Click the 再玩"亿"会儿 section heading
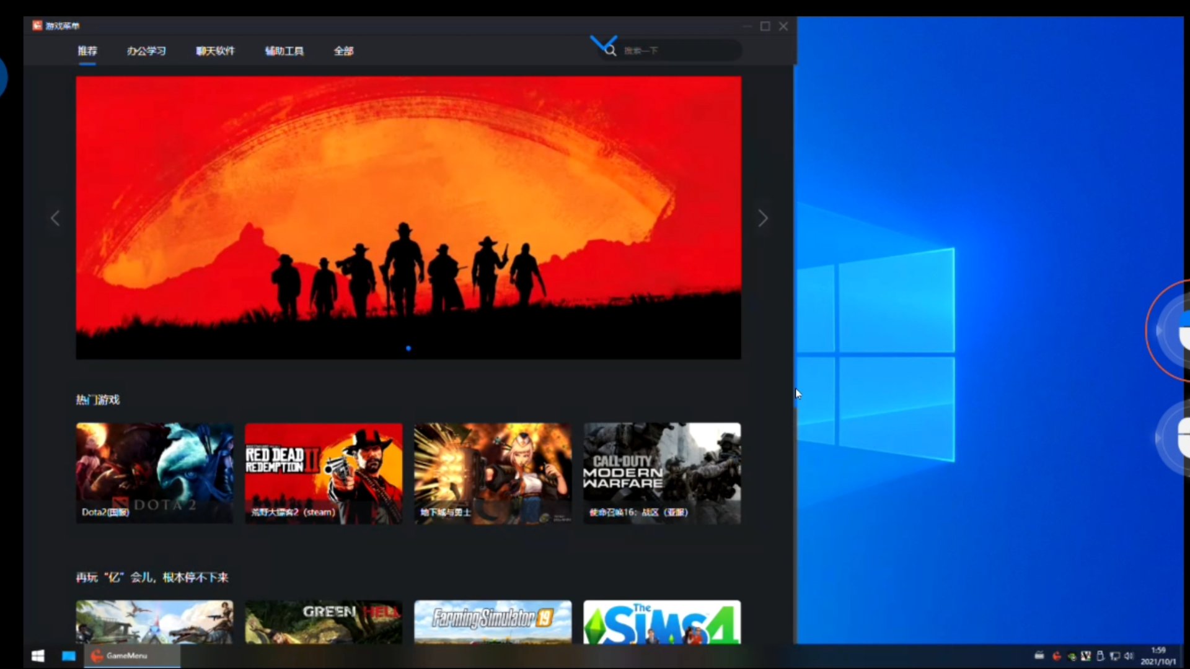The image size is (1190, 669). pos(152,577)
